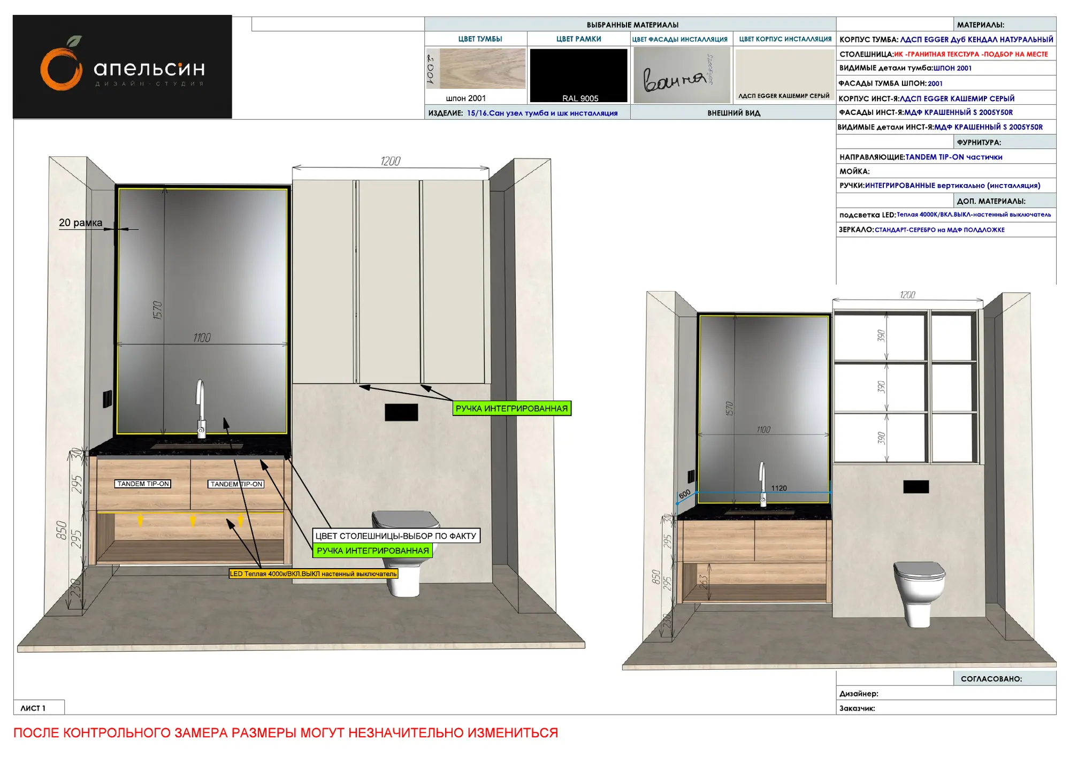Click the orange 'LED Теплая 4000к' label
This screenshot has width=1070, height=757.
pos(314,574)
